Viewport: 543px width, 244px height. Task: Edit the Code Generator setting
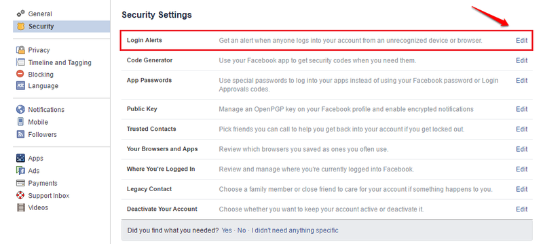click(521, 60)
